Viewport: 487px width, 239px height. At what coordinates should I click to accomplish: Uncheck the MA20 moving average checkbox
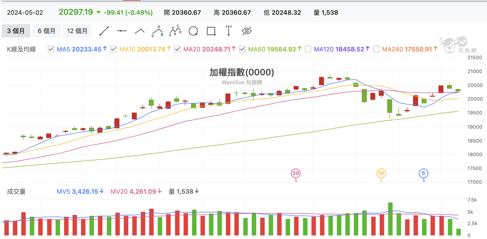coord(177,49)
